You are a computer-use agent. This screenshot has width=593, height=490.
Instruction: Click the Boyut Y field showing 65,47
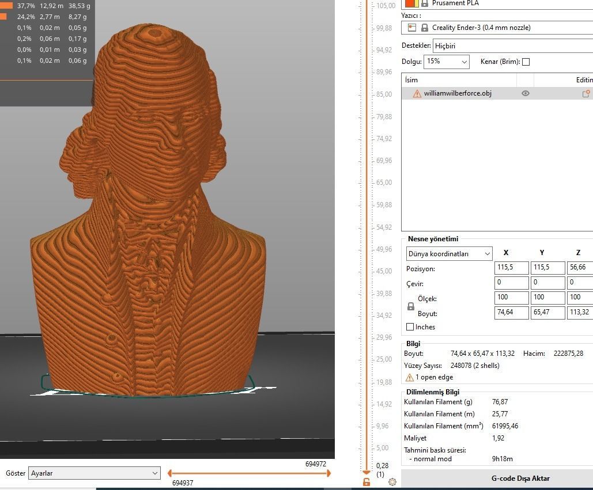tap(547, 313)
